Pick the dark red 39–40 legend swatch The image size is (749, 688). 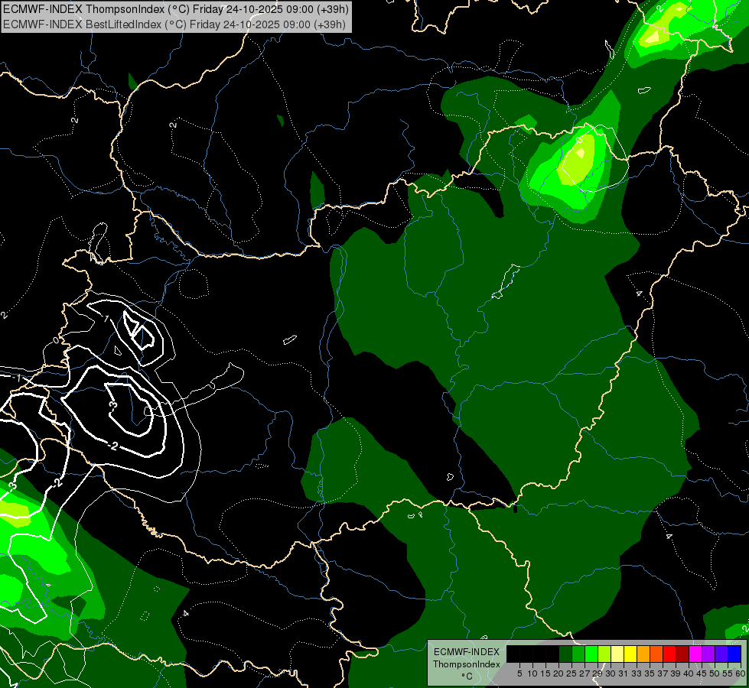coord(682,654)
